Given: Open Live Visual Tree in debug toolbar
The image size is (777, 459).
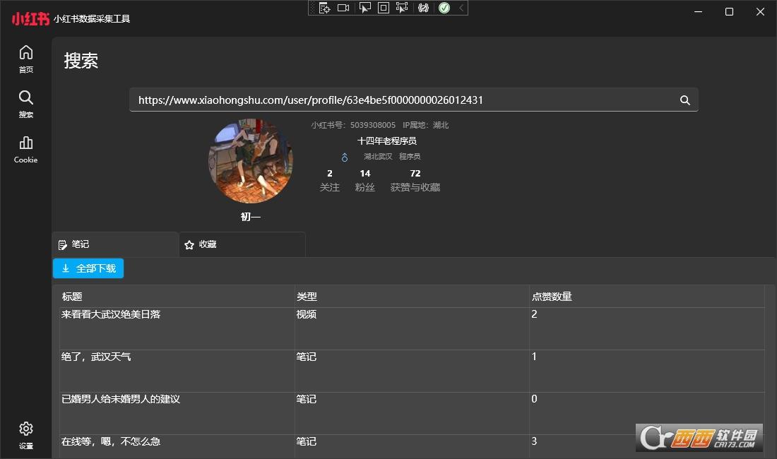Looking at the screenshot, I should pos(325,8).
